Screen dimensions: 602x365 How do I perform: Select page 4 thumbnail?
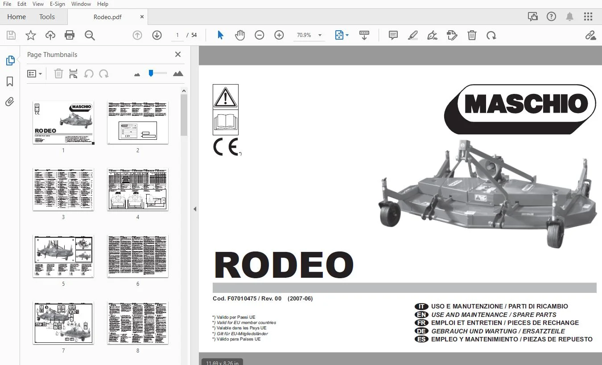pos(138,189)
